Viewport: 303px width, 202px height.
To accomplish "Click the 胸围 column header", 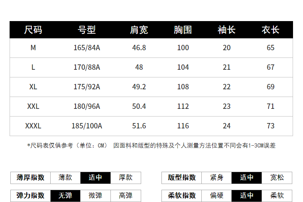I will point(183,30).
